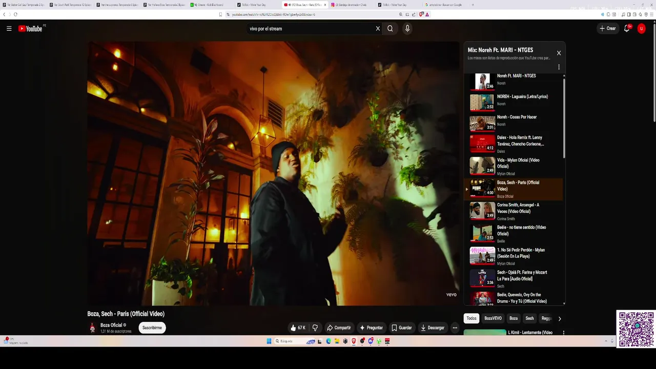
Task: Open options for 'L Kimii - Lentamente' suggestion
Action: 564,333
